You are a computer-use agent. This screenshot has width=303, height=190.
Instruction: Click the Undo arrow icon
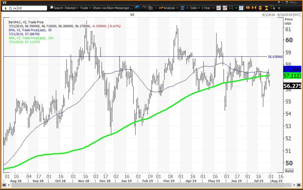click(x=137, y=8)
